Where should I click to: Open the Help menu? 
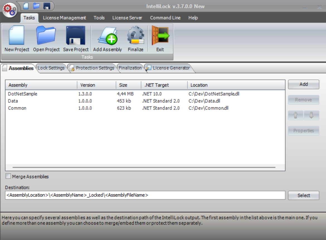(193, 18)
